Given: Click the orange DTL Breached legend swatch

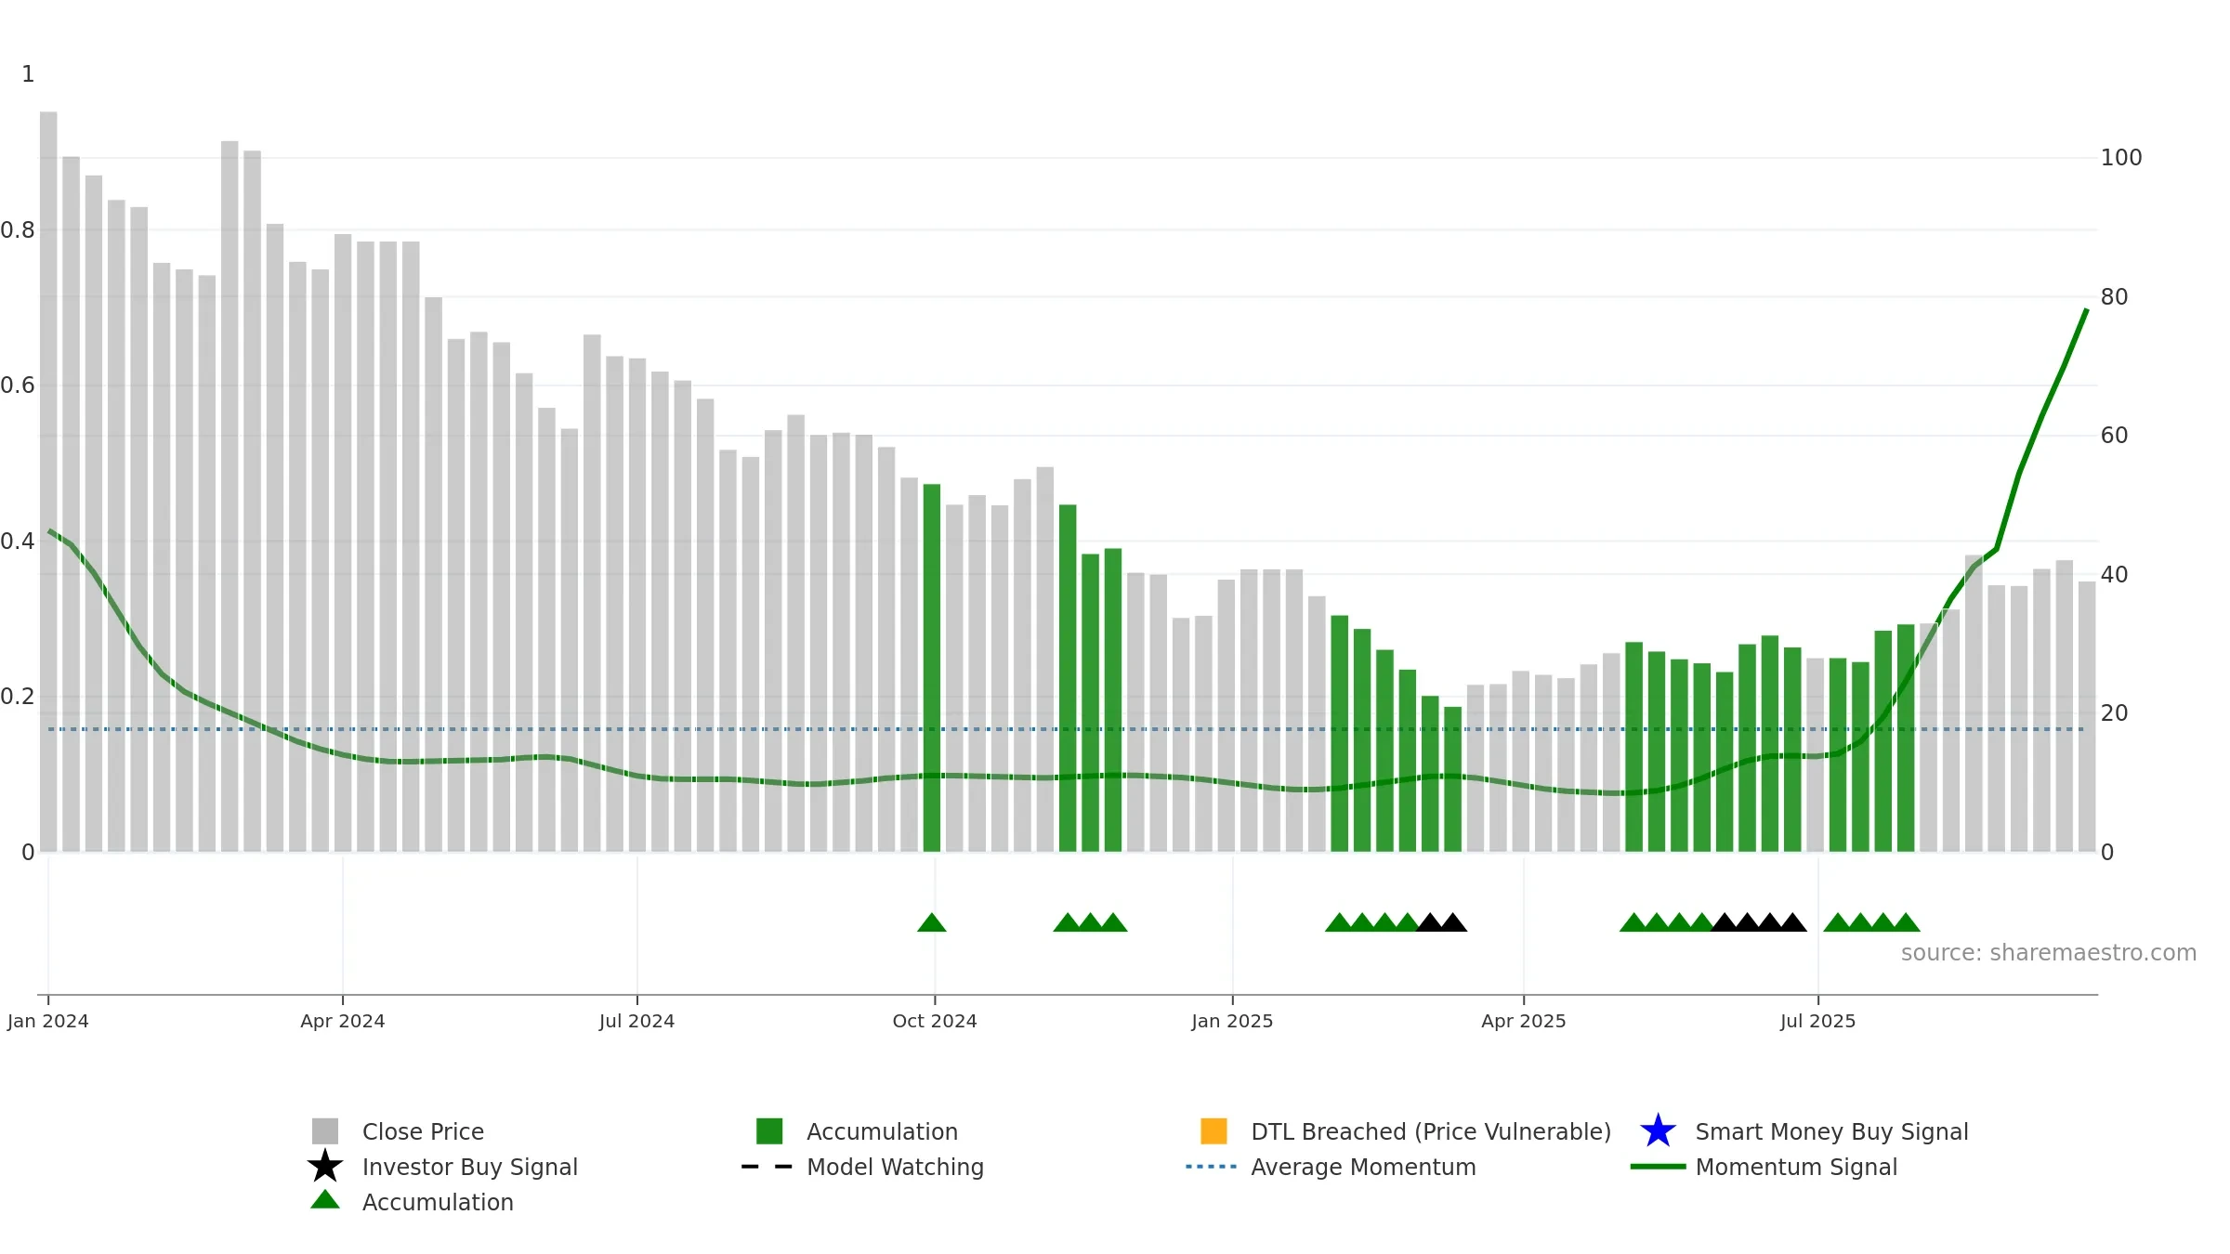Looking at the screenshot, I should pos(1213,1131).
